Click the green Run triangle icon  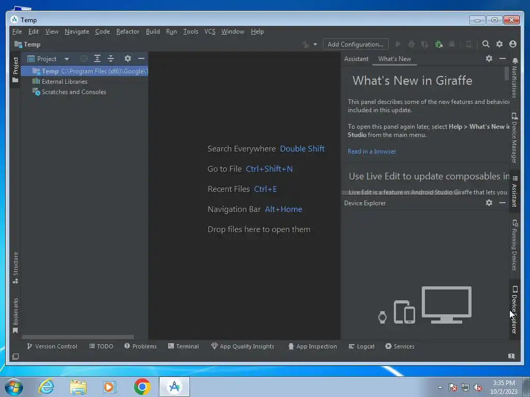[398, 44]
